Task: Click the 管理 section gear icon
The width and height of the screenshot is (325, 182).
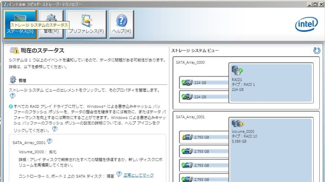Action: point(13,79)
